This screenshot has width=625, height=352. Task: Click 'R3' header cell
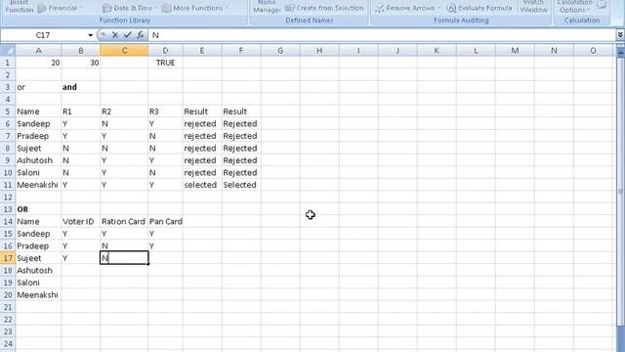(x=165, y=111)
